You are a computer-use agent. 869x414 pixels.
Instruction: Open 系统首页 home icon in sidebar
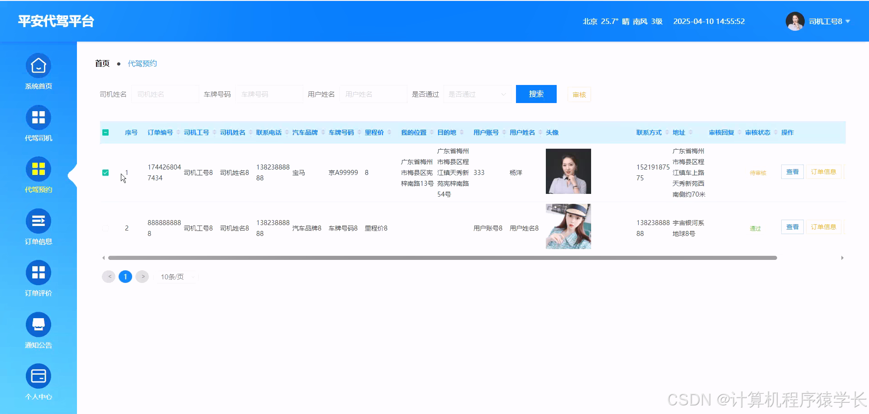38,66
